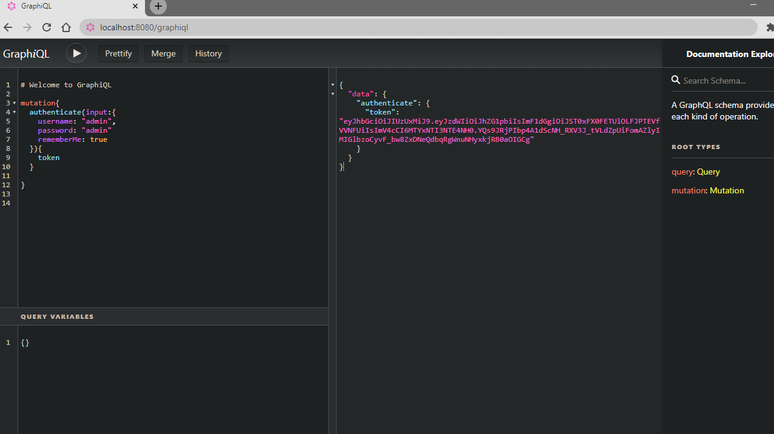The height and width of the screenshot is (434, 774).
Task: Click the browser forward arrow
Action: (27, 27)
